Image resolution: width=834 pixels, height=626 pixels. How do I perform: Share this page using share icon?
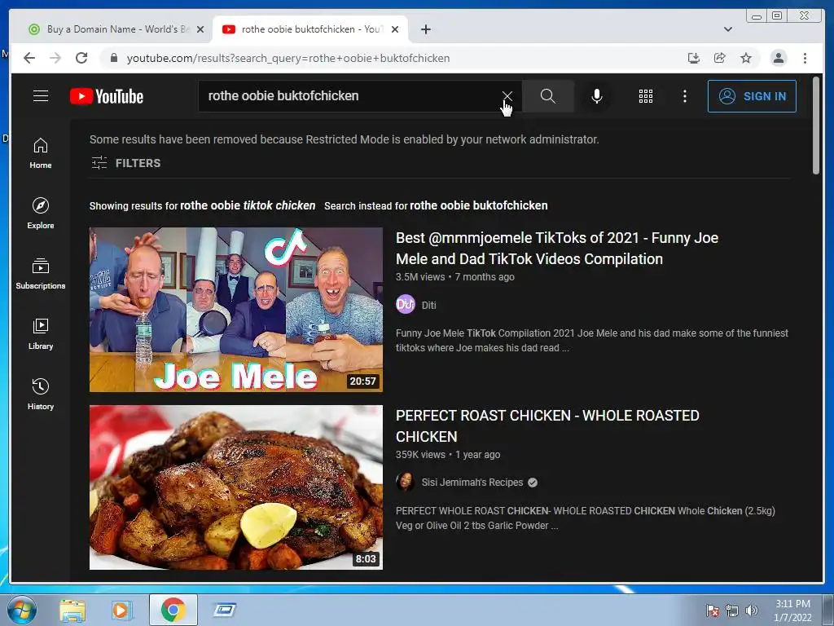(720, 58)
